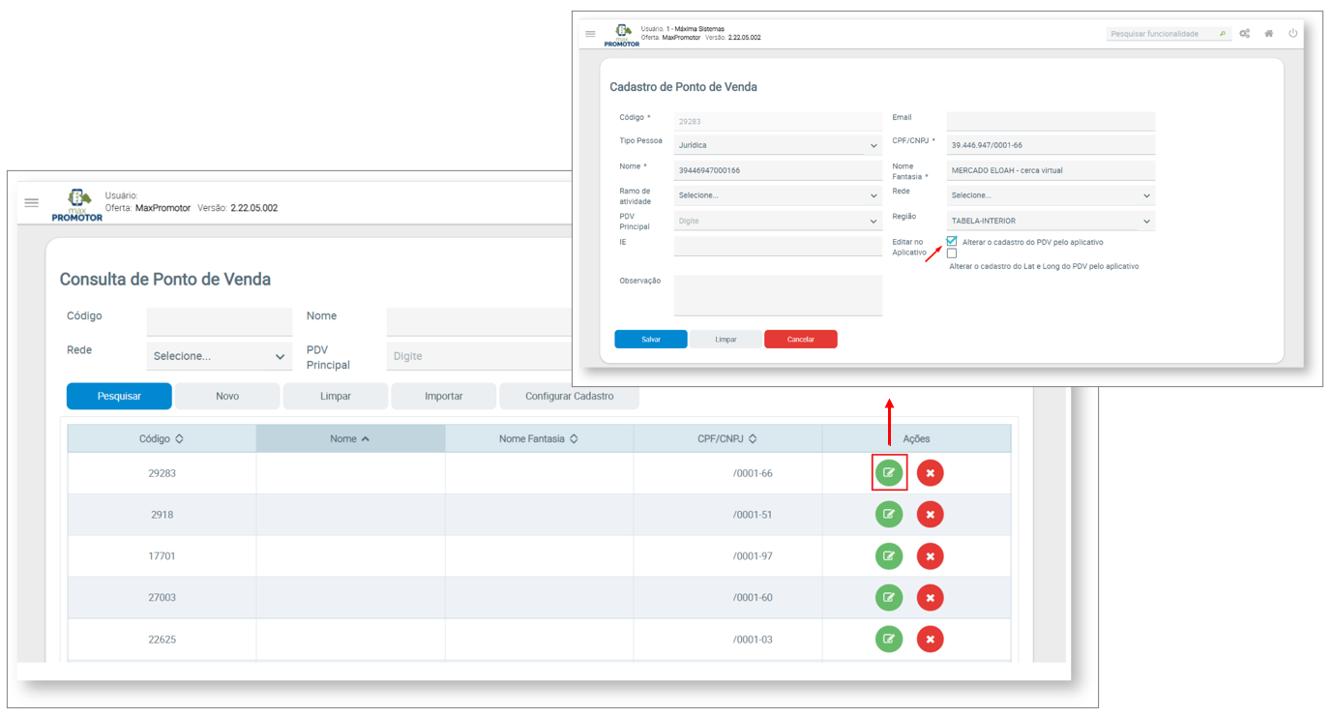Click the blue Salvar button
The image size is (1333, 716).
coord(651,340)
